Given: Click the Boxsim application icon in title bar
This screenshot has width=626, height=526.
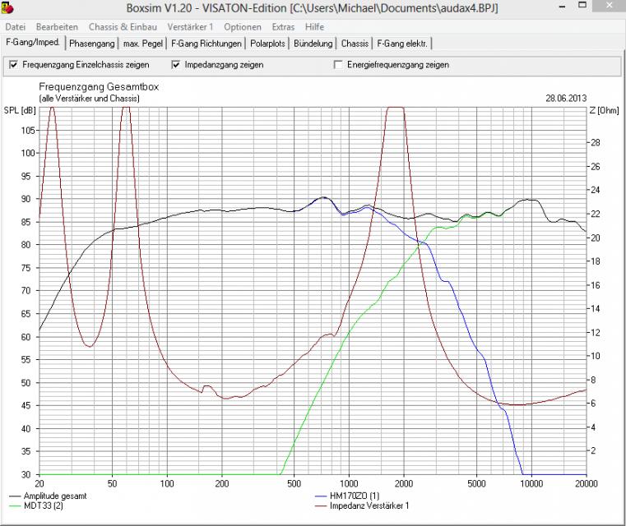Looking at the screenshot, I should point(8,8).
